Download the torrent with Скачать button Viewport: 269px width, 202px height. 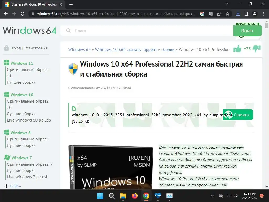click(238, 115)
